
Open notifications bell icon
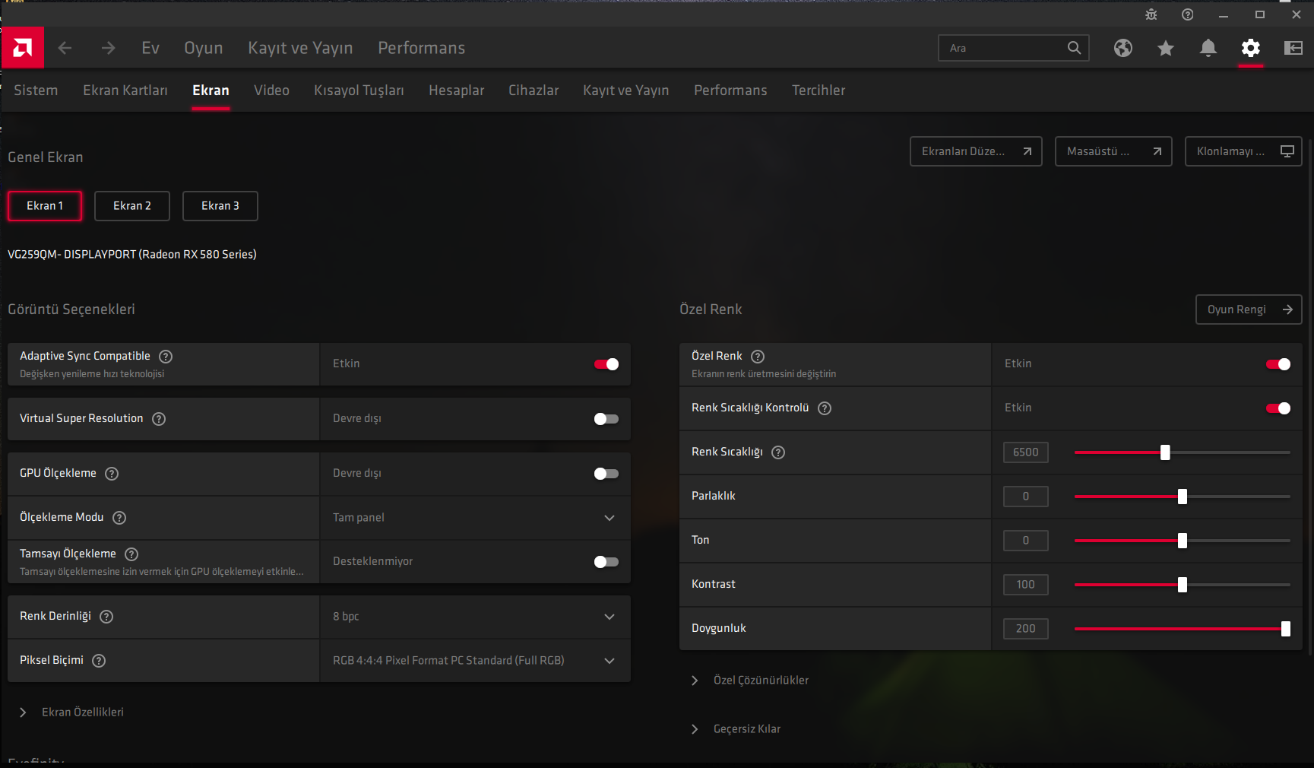click(x=1208, y=48)
